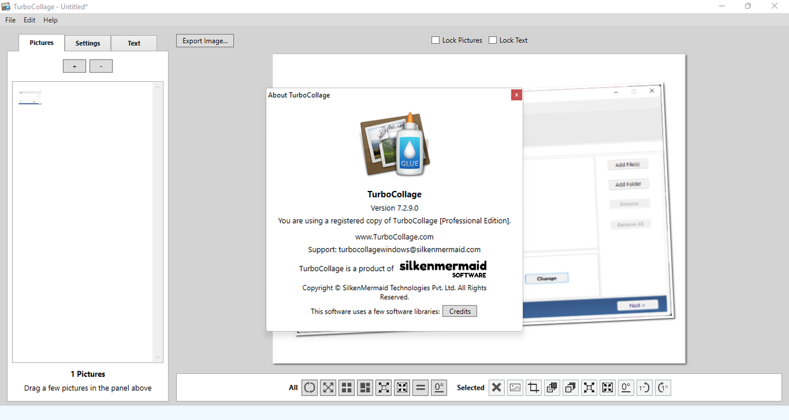This screenshot has width=789, height=420.
Task: Click the All group shrink-inward arrows icon
Action: tap(402, 387)
